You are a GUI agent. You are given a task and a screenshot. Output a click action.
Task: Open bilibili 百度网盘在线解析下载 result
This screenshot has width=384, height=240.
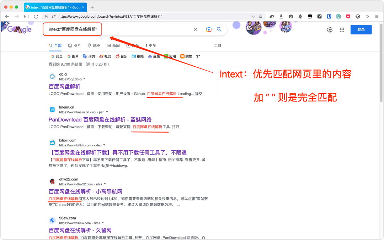[118, 152]
